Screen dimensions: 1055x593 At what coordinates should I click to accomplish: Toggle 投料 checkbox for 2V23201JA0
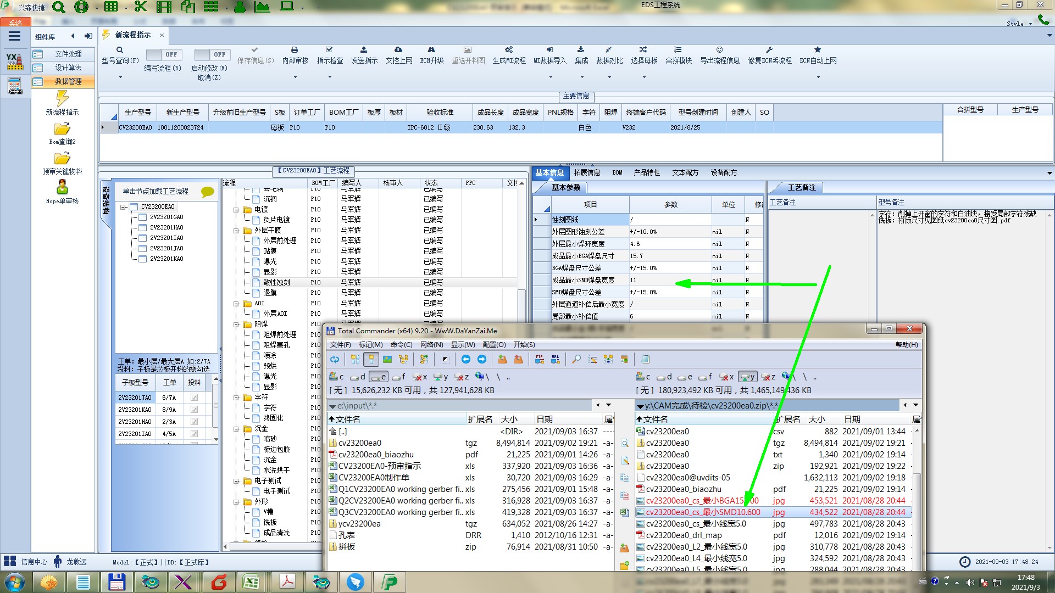[194, 398]
